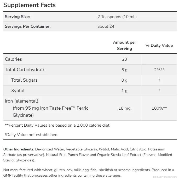This screenshot has width=179, height=180.
Task: Click the 2%** daily value cell
Action: (x=159, y=70)
